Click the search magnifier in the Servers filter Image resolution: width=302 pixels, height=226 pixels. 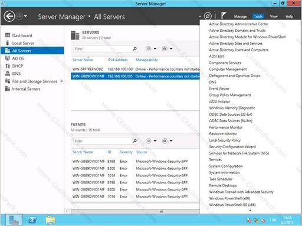(134, 48)
